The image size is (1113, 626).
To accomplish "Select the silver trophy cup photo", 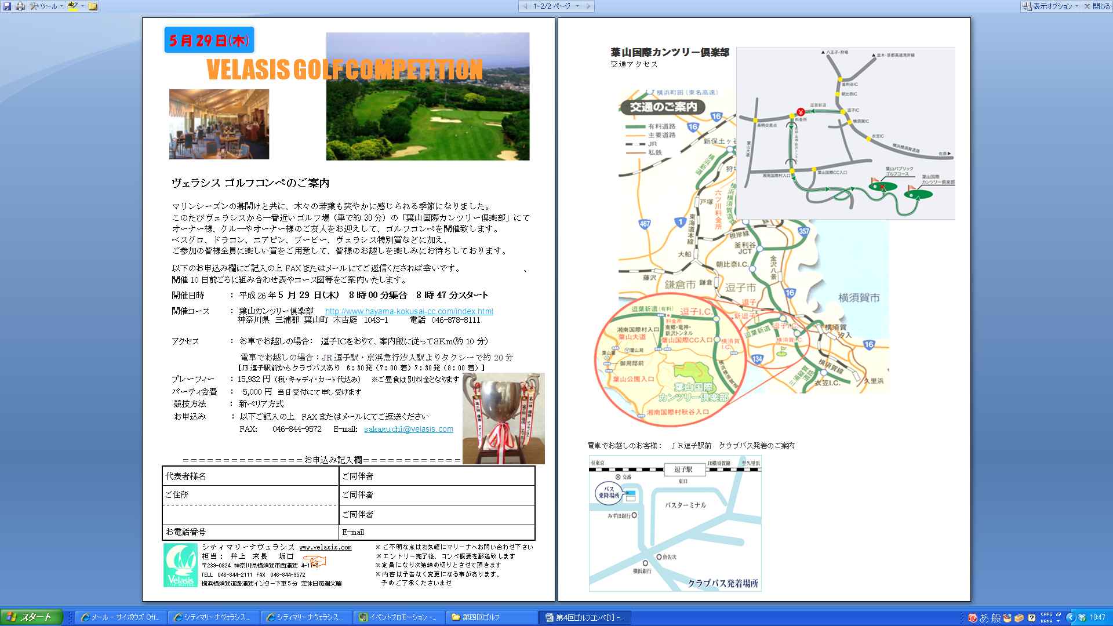I will tap(503, 418).
